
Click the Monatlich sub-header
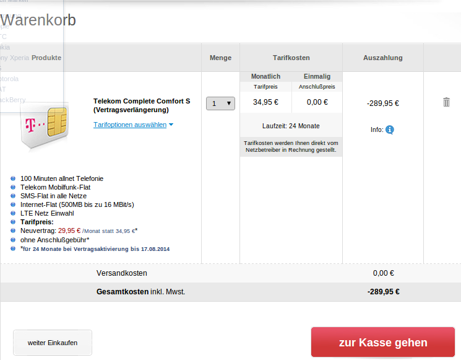266,77
